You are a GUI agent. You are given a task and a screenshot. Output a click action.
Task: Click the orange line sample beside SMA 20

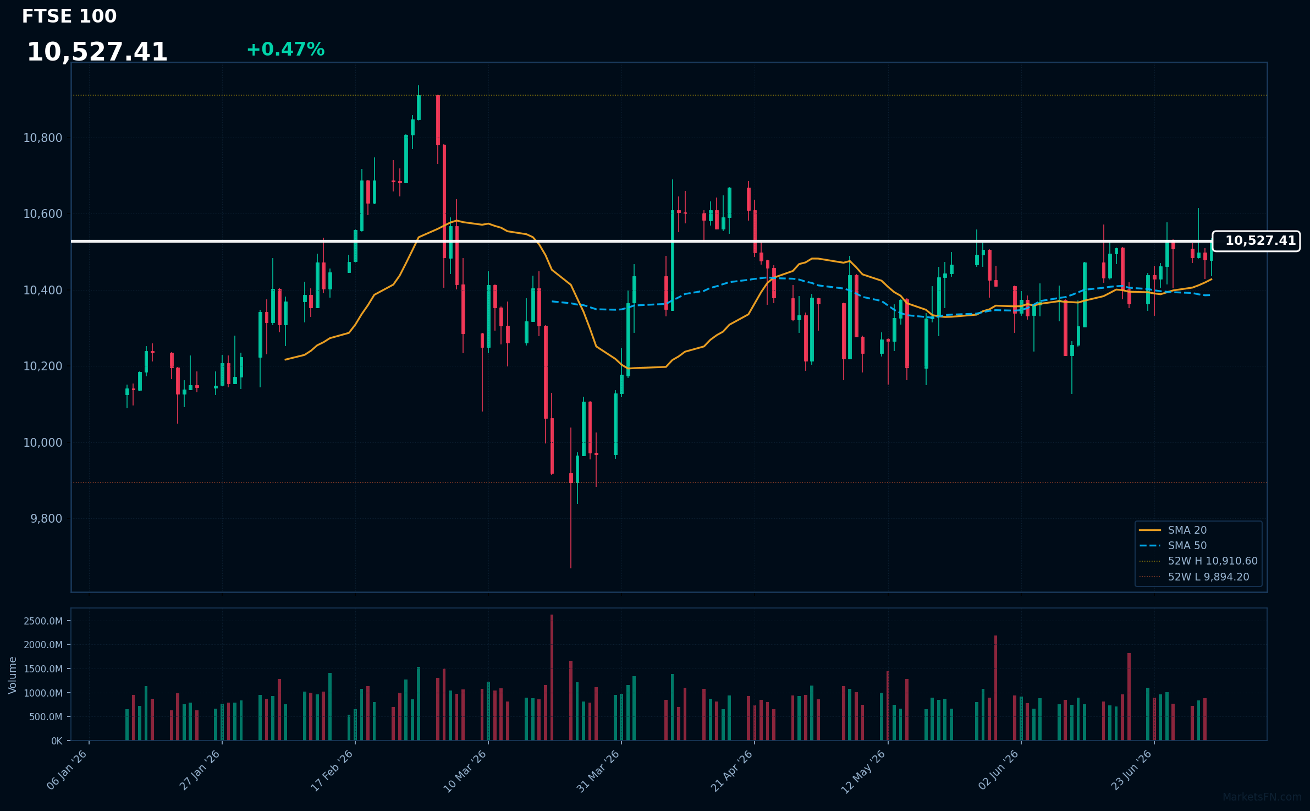point(1150,530)
